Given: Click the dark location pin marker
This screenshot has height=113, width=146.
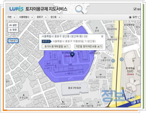Looking at the screenshot, I should tap(72, 54).
